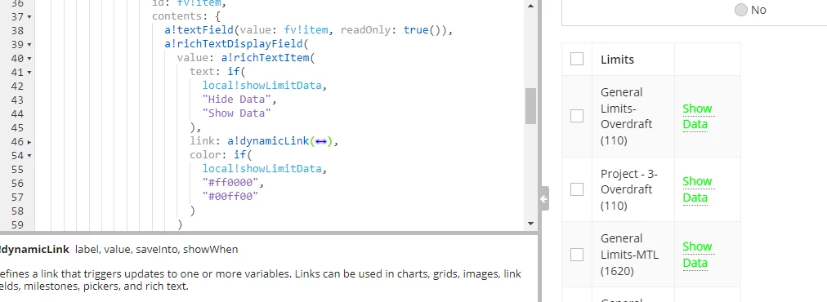Check the General Limits-Overdraft (110) row

click(577, 116)
